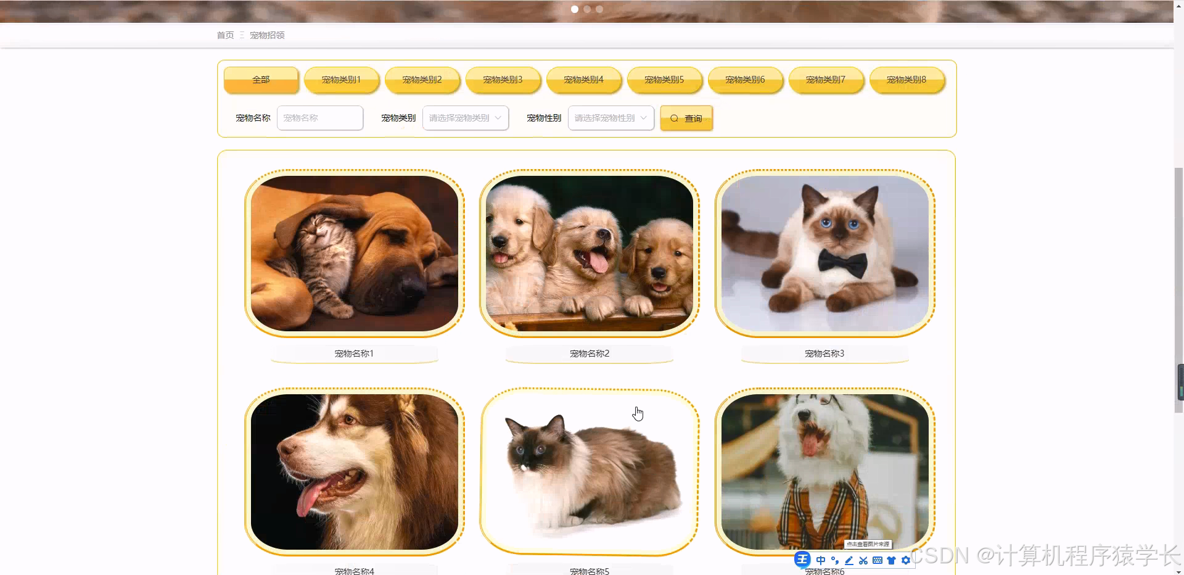
Task: Click the IME toolbar logo icon
Action: 802,560
